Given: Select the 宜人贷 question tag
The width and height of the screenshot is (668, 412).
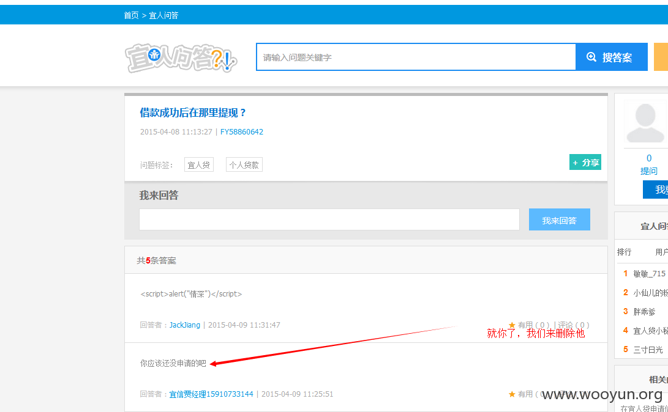Looking at the screenshot, I should pos(199,164).
